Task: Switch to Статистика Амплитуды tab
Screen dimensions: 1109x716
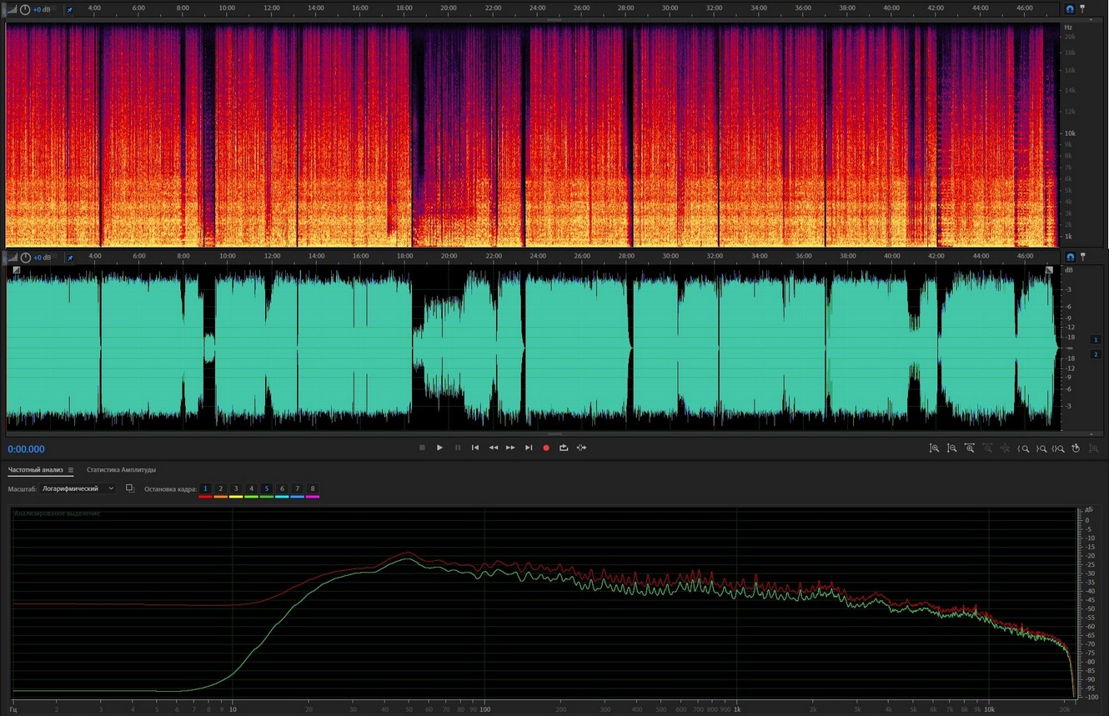Action: click(x=121, y=470)
